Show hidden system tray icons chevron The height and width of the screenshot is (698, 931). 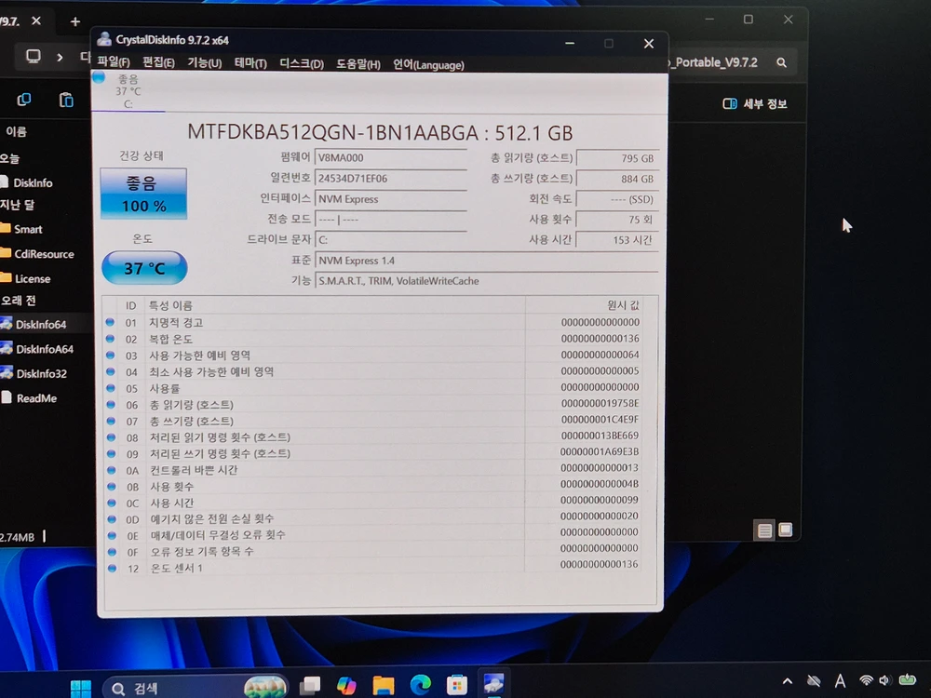point(788,681)
